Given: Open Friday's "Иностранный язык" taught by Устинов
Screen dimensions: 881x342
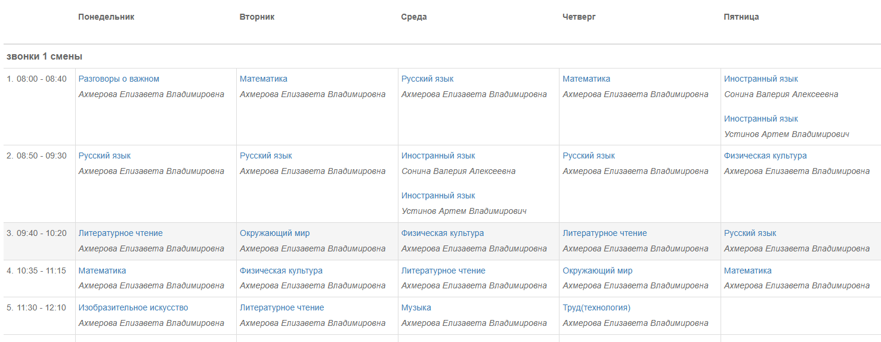Looking at the screenshot, I should point(761,119).
